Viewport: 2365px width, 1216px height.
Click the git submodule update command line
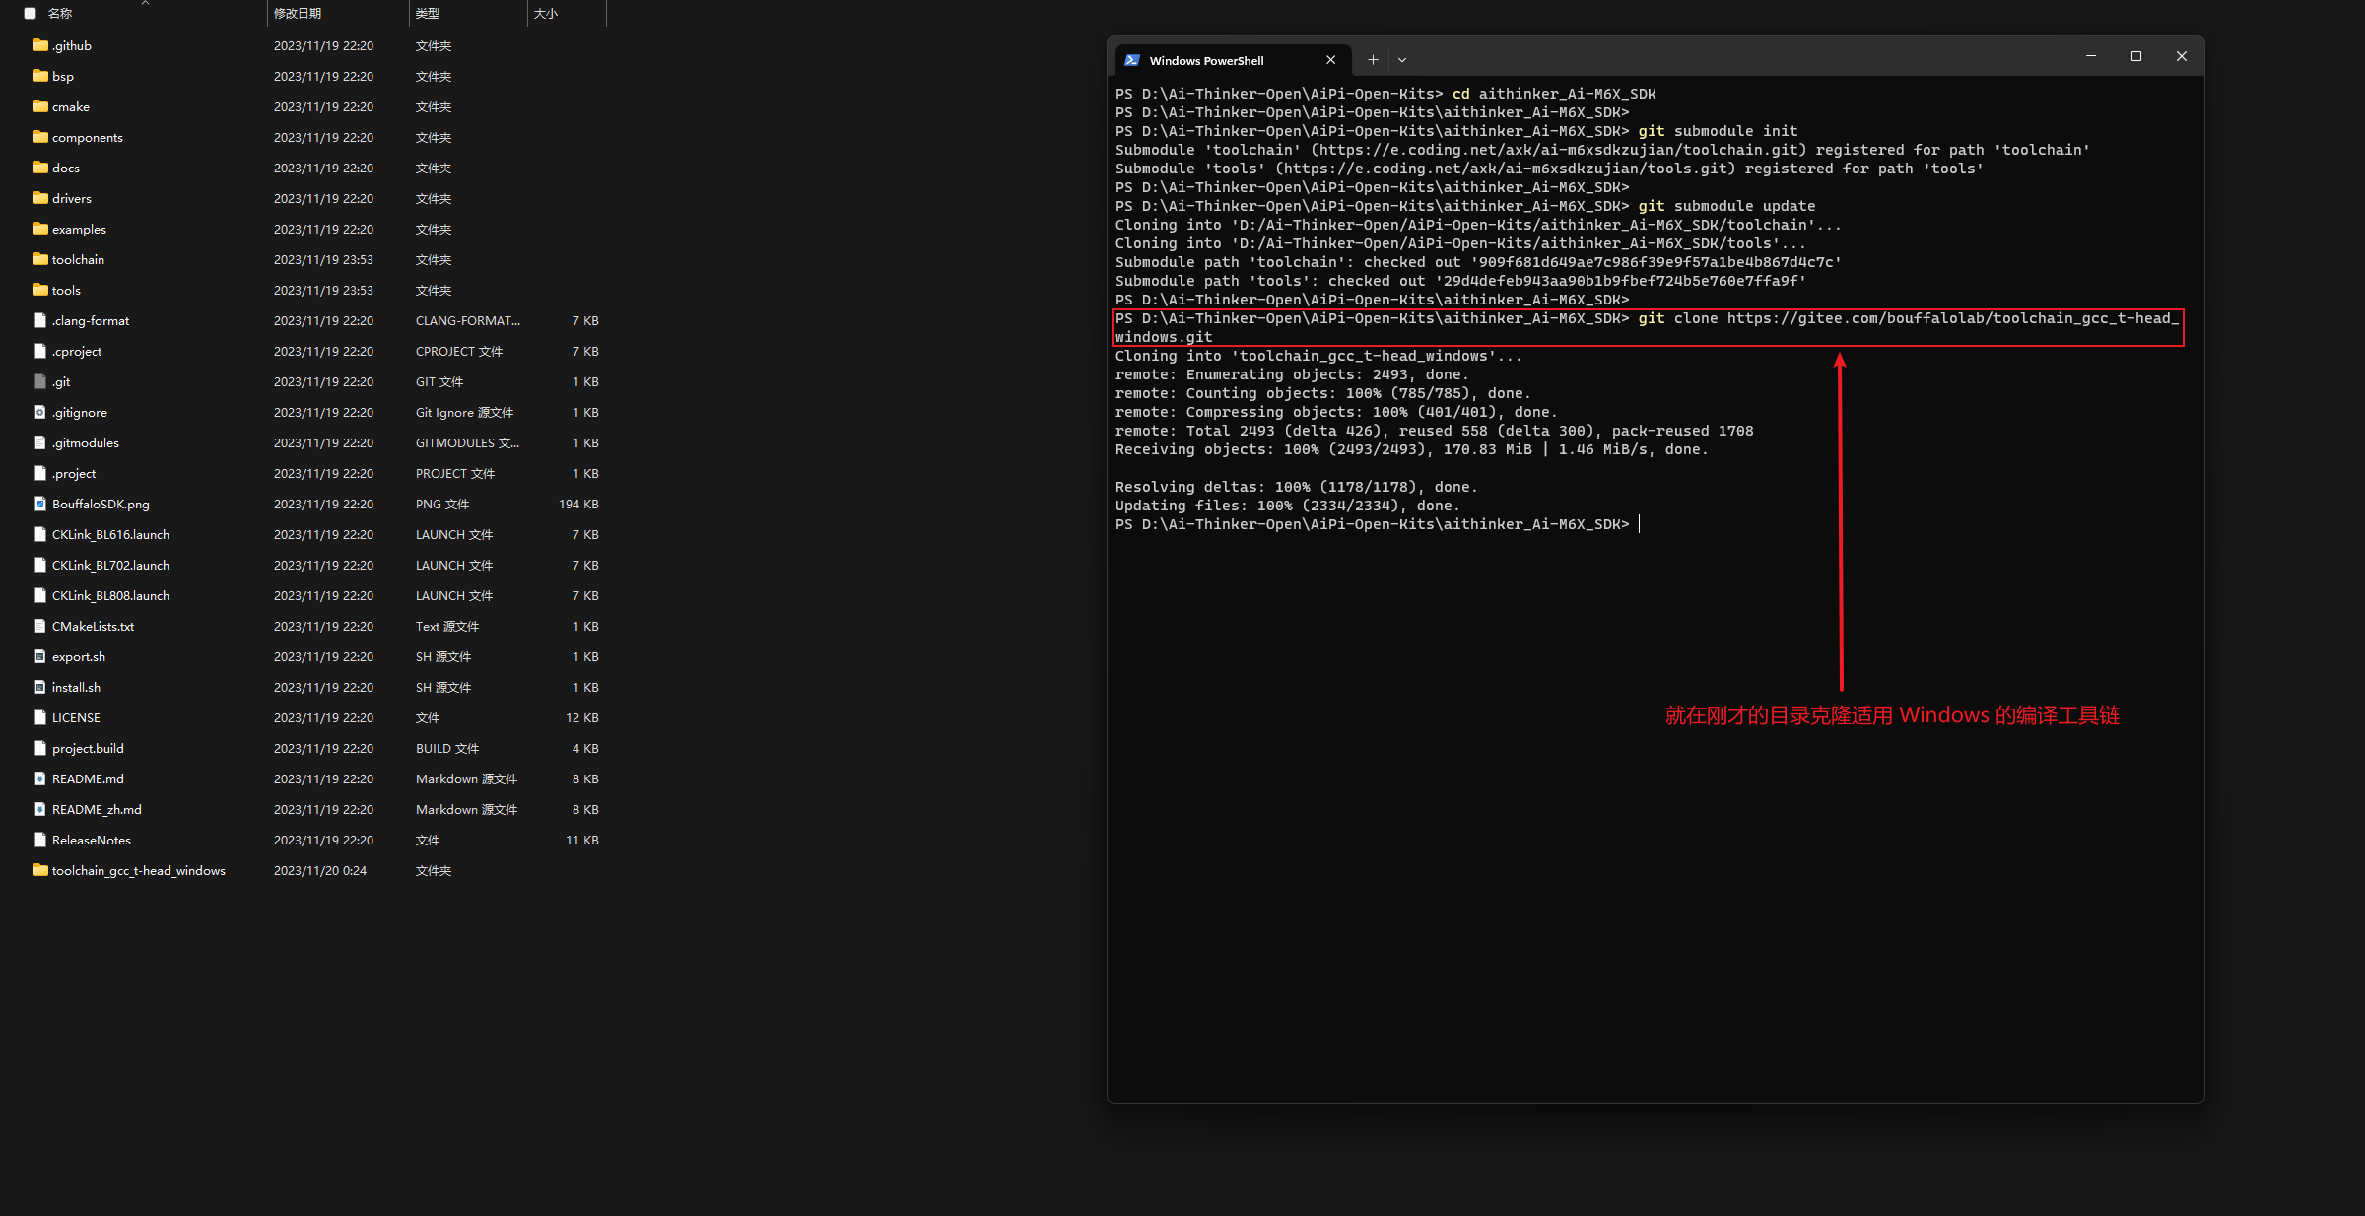point(1465,206)
